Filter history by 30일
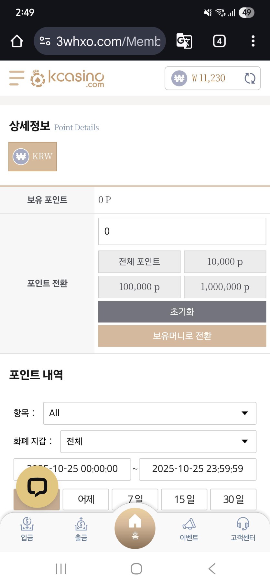Screen dimensions: 270x586 (x=233, y=499)
